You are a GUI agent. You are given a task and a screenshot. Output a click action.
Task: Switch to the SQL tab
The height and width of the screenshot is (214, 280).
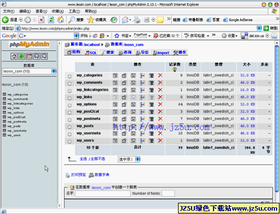pos(91,53)
